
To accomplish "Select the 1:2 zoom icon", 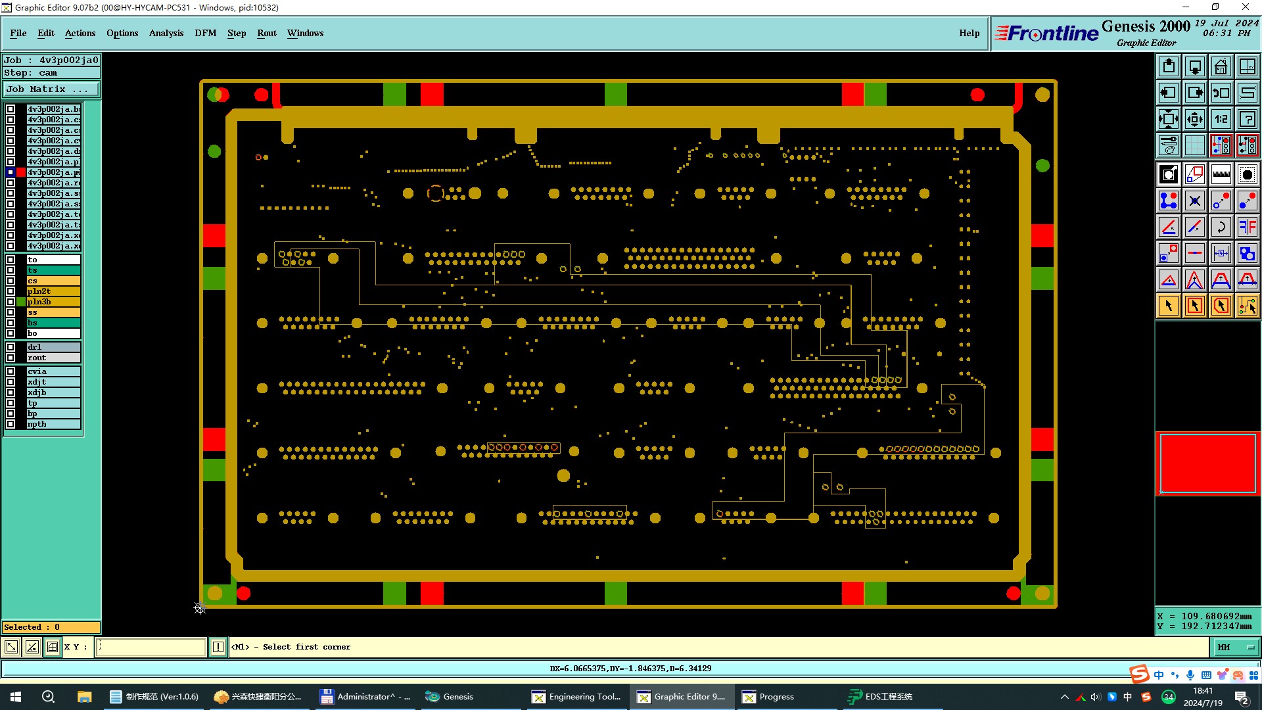I will pyautogui.click(x=1221, y=119).
